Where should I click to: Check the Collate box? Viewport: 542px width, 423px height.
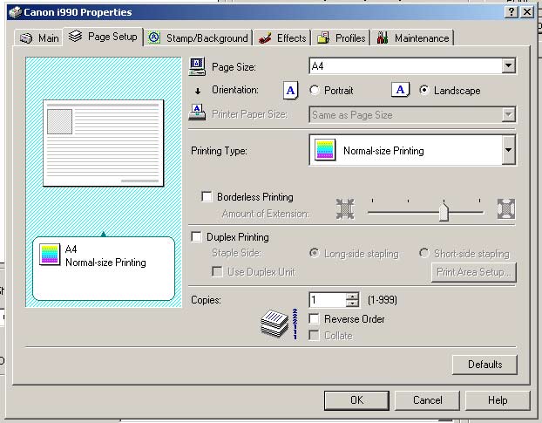click(x=314, y=336)
